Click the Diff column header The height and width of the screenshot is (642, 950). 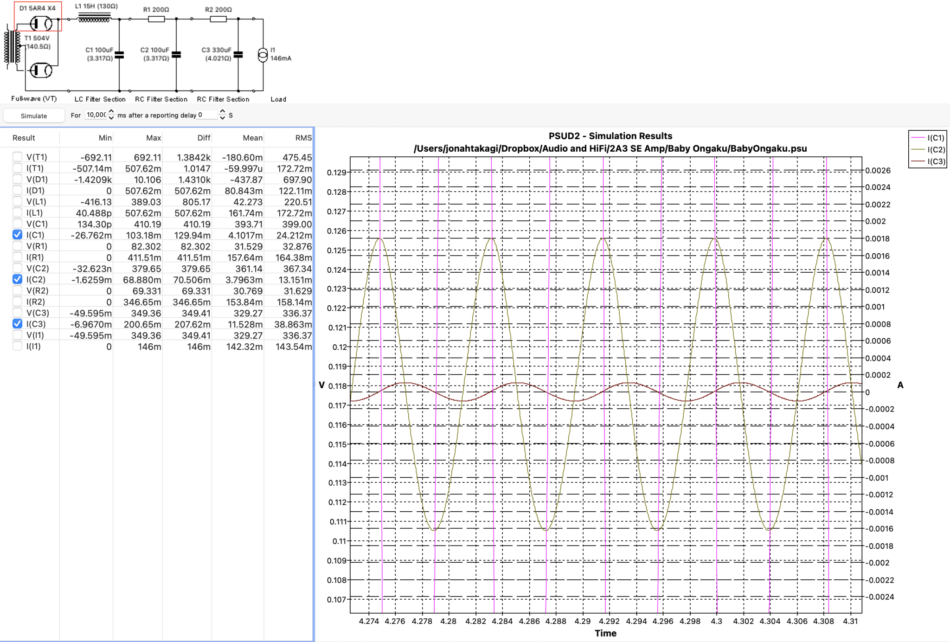click(x=204, y=138)
